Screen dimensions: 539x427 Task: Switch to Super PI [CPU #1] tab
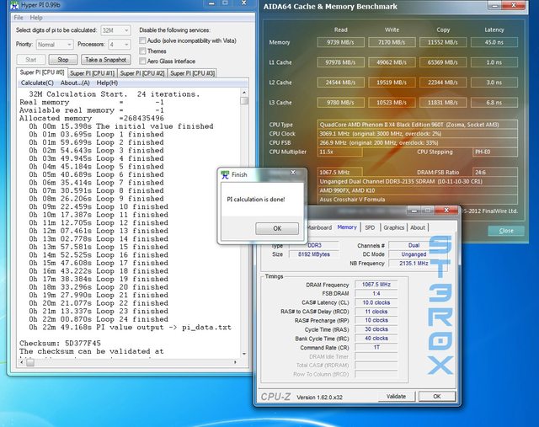pos(92,73)
